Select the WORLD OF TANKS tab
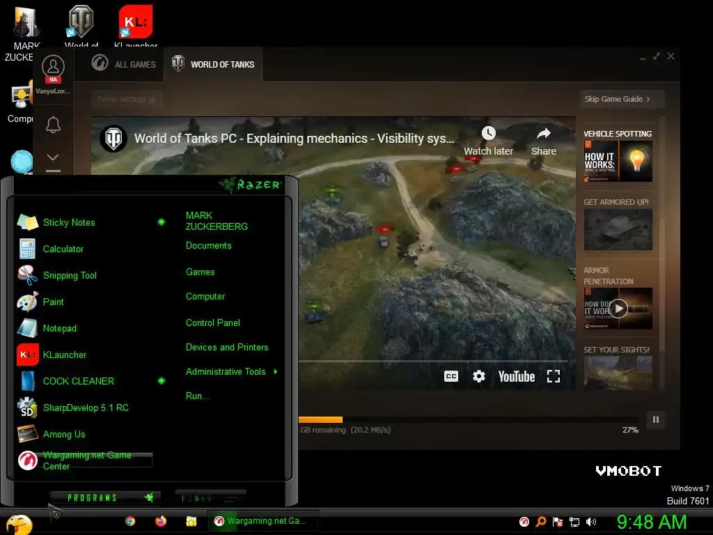713x535 pixels. point(214,64)
